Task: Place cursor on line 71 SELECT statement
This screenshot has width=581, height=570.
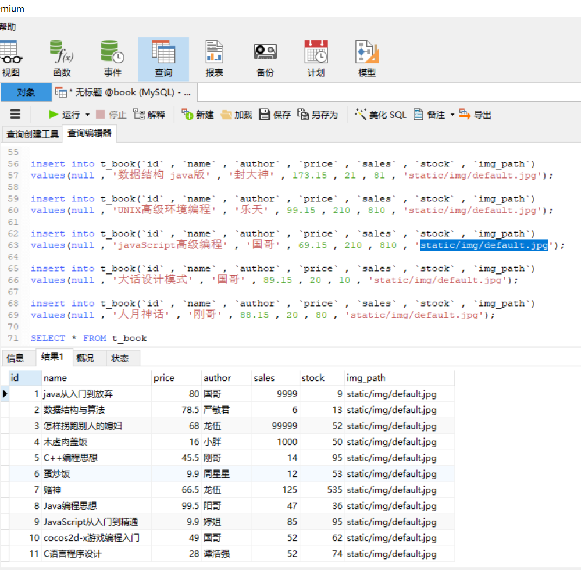Action: (x=88, y=339)
